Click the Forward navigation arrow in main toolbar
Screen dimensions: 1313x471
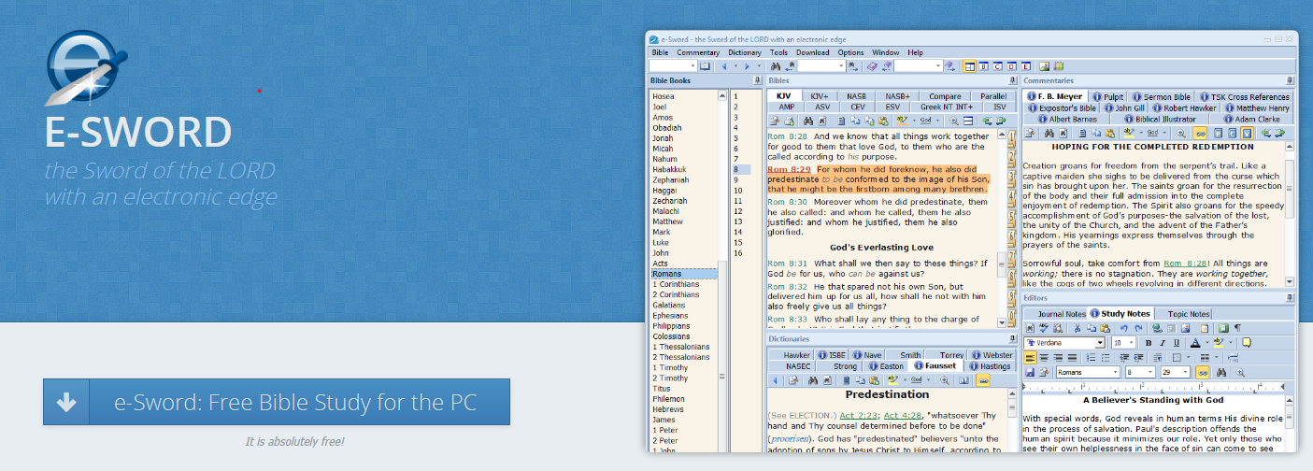[747, 66]
